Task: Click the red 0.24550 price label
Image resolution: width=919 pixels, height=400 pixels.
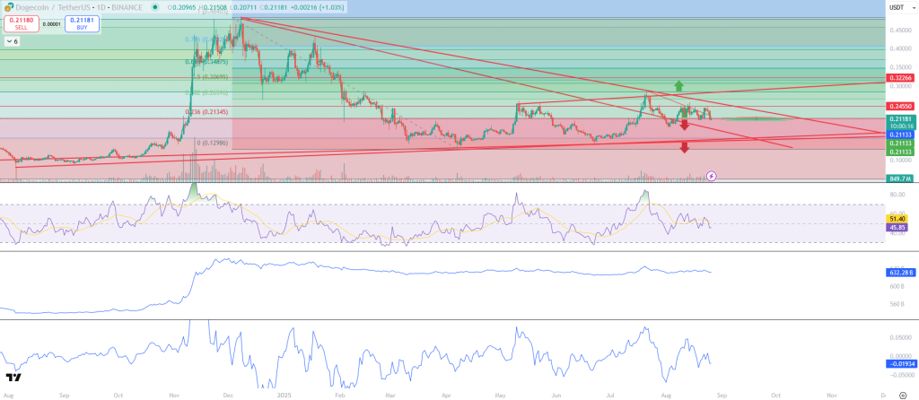Action: coord(902,107)
